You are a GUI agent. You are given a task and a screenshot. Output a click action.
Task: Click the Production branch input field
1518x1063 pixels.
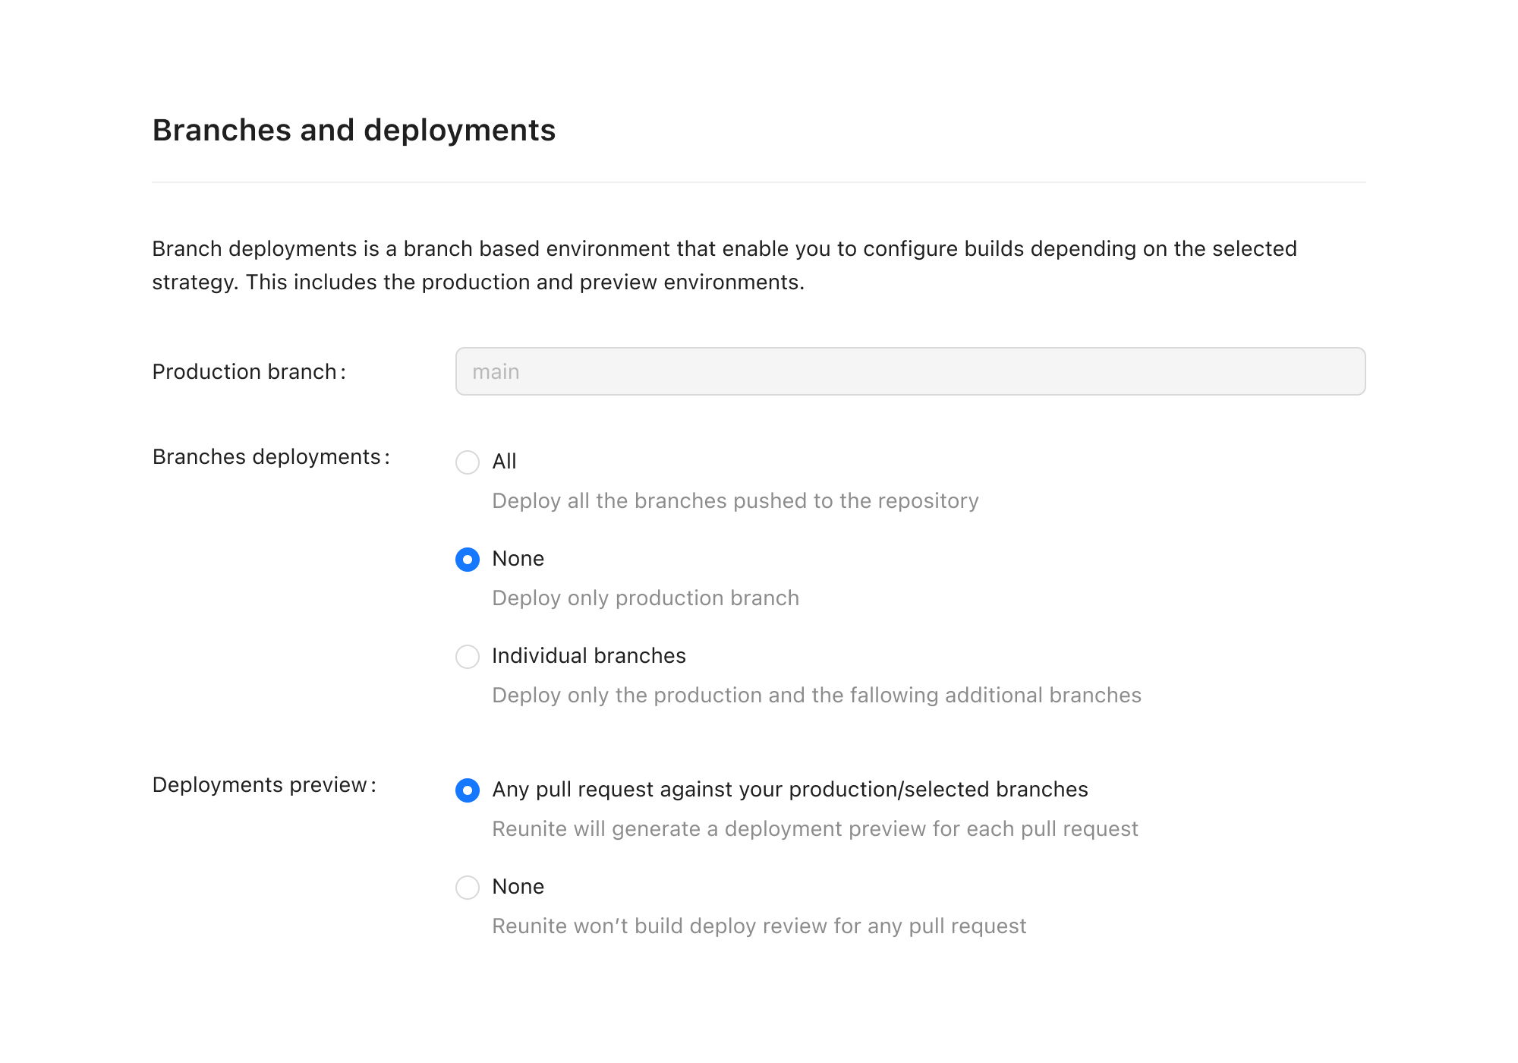coord(909,371)
